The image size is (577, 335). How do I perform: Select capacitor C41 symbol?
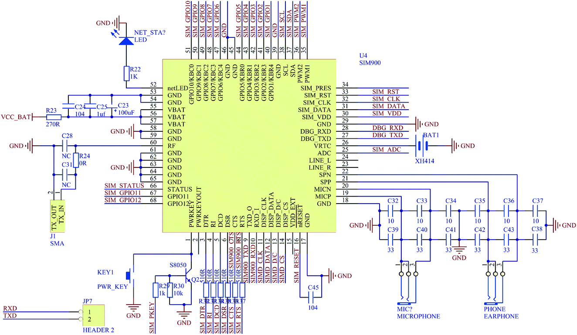pyautogui.click(x=449, y=240)
